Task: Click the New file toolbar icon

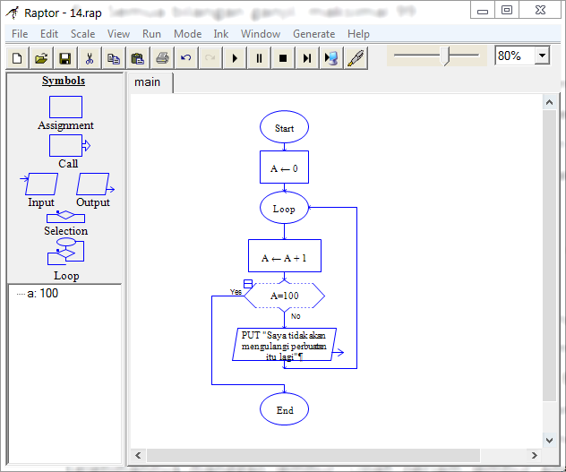Action: 17,58
